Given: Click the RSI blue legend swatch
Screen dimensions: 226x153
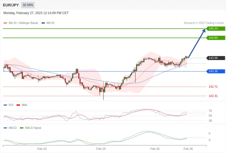Looking at the screenshot, I should [x=5, y=105].
